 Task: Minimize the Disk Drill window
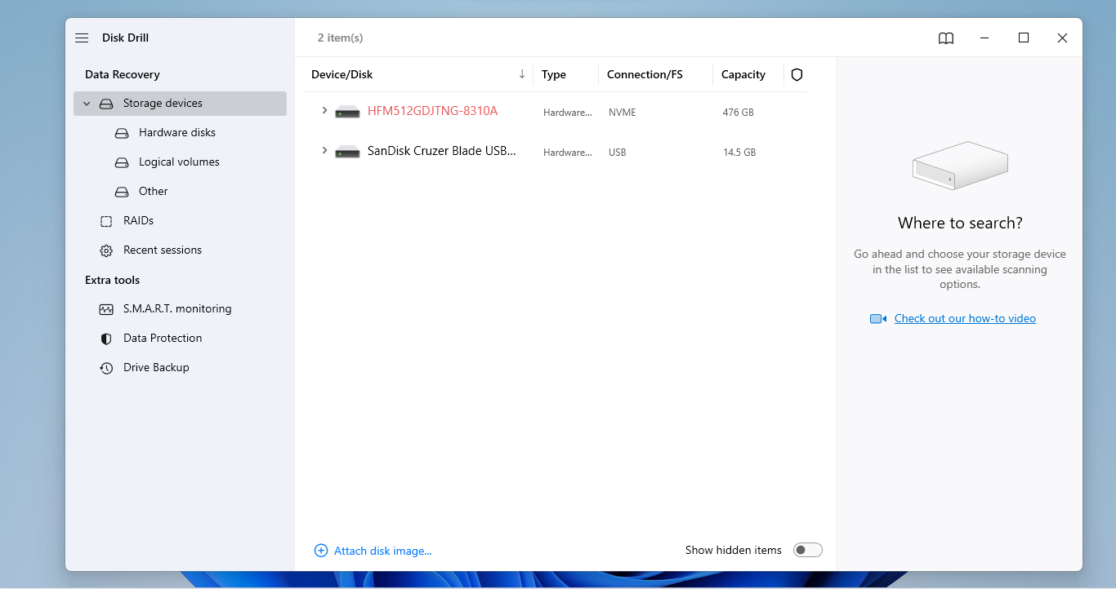[984, 38]
